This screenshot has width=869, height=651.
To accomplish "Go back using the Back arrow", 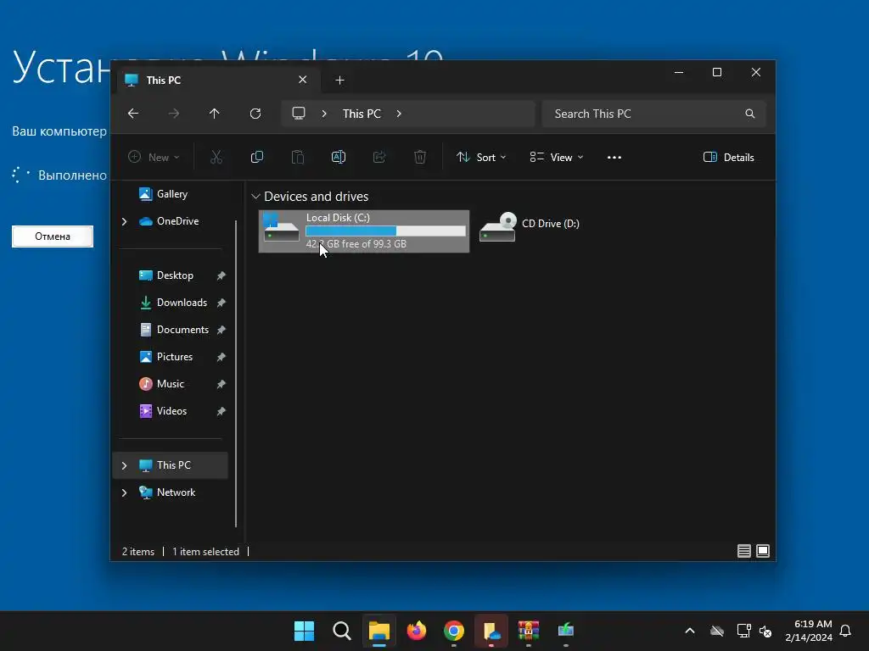I will pyautogui.click(x=133, y=114).
